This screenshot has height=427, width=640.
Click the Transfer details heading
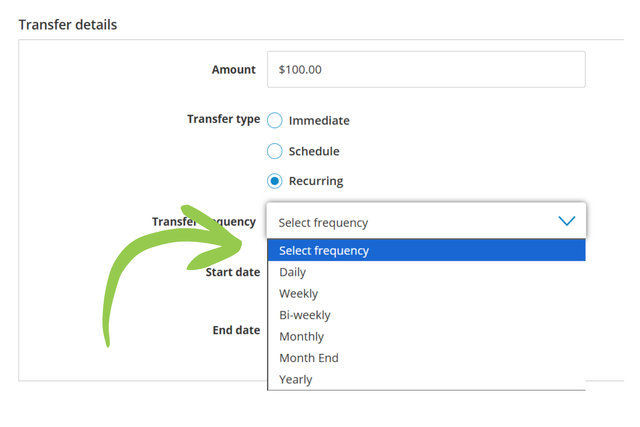point(68,25)
